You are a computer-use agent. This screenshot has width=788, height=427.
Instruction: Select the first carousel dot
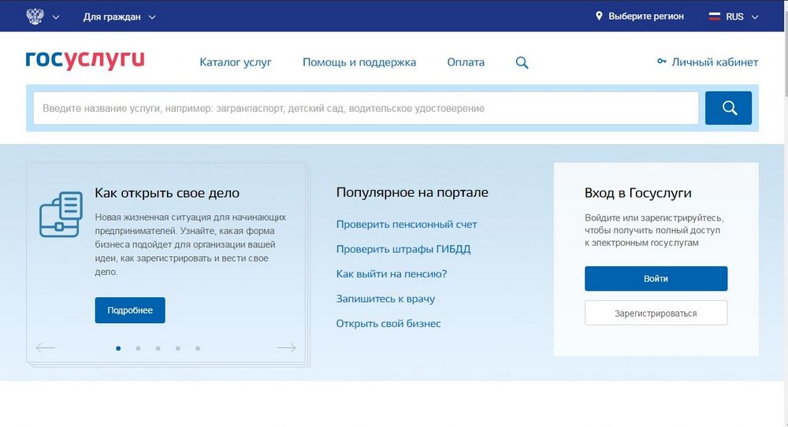point(118,348)
